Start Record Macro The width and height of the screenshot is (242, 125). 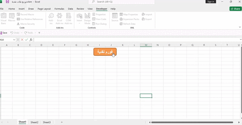[x=25, y=14]
